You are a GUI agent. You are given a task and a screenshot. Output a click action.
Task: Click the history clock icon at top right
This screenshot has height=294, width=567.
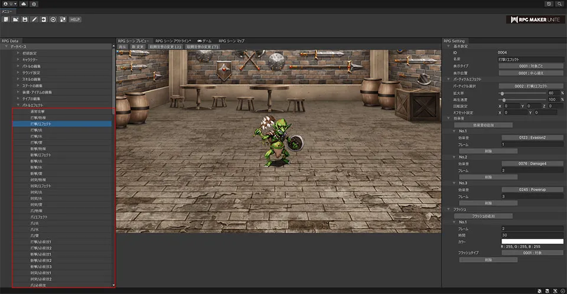[549, 4]
